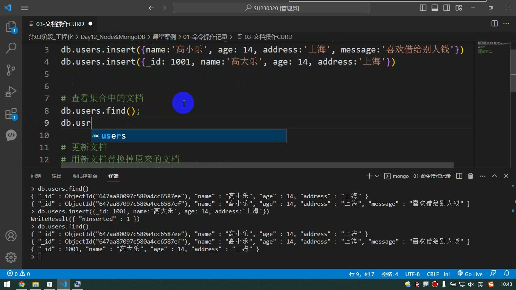Open the Source Control view

point(11,69)
